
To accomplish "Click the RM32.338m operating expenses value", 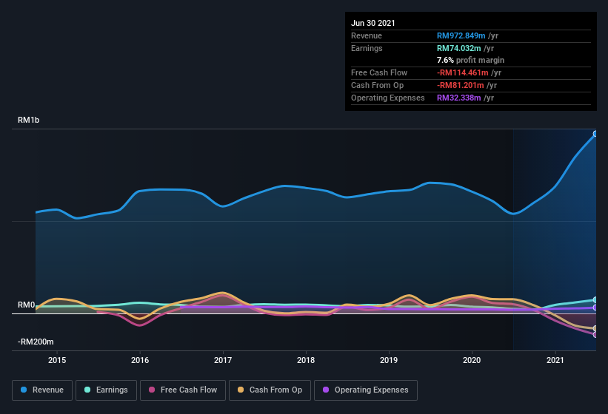I will click(x=458, y=98).
